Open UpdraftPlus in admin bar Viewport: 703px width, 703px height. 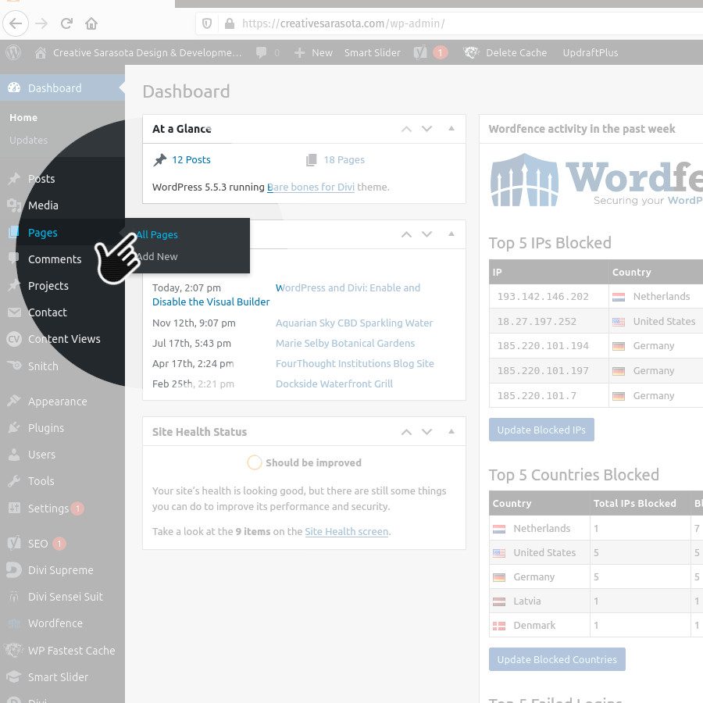coord(590,52)
